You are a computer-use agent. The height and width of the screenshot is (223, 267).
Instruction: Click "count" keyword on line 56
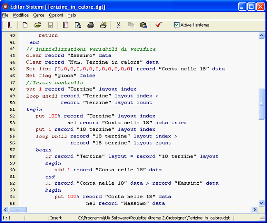coord(163,143)
